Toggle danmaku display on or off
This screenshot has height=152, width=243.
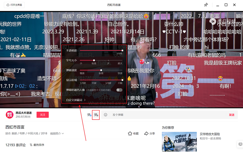pyautogui.click(x=89, y=115)
